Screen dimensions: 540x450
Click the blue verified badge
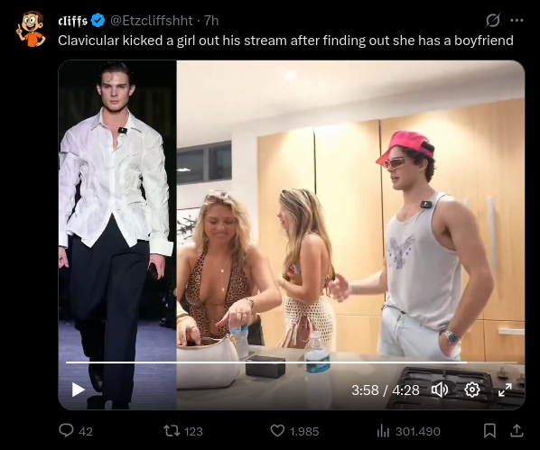[x=98, y=21]
